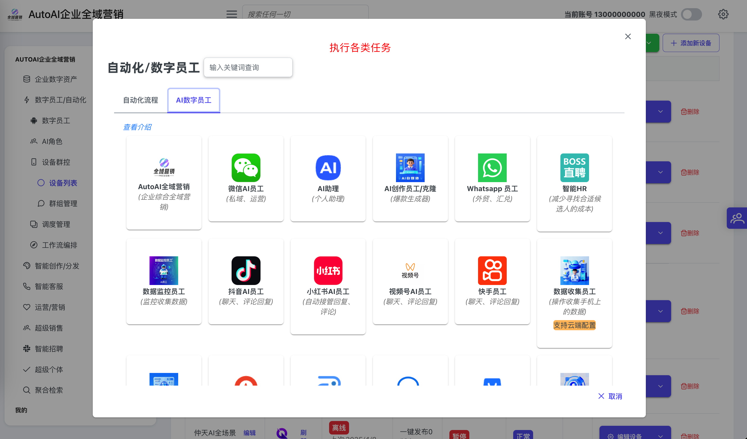Open the floating user support icon
Screen dimensions: 747x439
pyautogui.click(x=737, y=218)
